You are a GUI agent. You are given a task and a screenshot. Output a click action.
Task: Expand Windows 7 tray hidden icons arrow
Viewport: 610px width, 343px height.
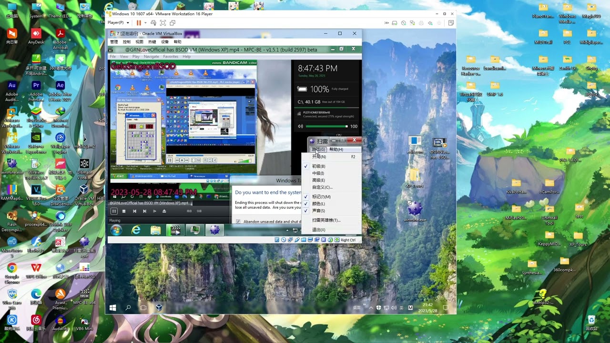287,231
